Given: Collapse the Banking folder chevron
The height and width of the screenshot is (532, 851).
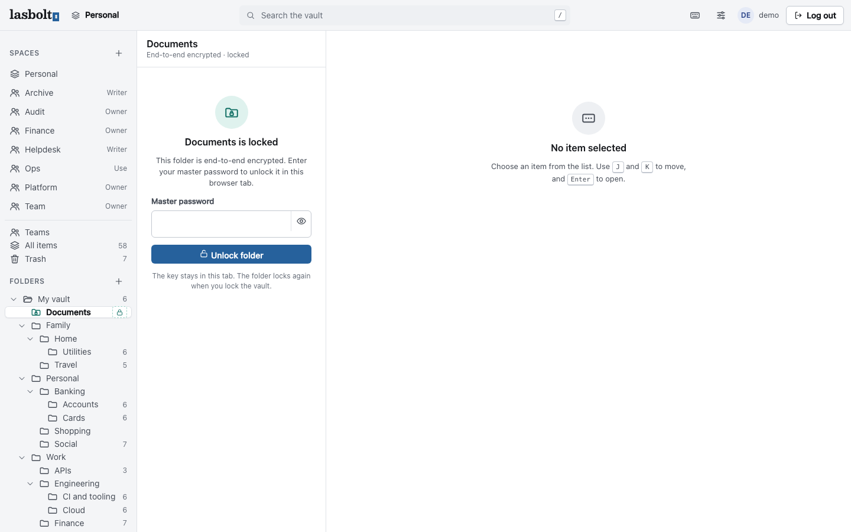Looking at the screenshot, I should click(x=30, y=391).
